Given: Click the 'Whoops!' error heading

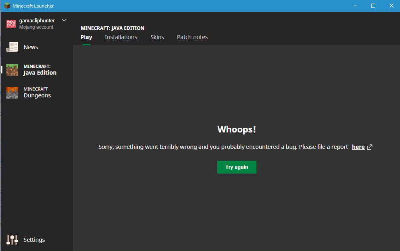Looking at the screenshot, I should tap(237, 129).
